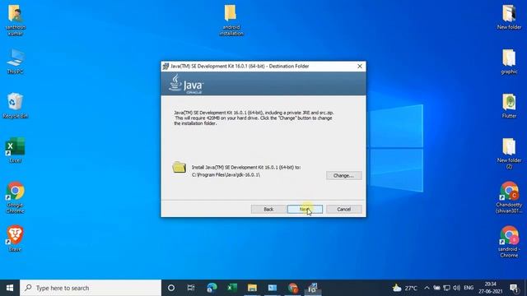Select the graphic folder on desktop
The image size is (527, 296).
[509, 62]
